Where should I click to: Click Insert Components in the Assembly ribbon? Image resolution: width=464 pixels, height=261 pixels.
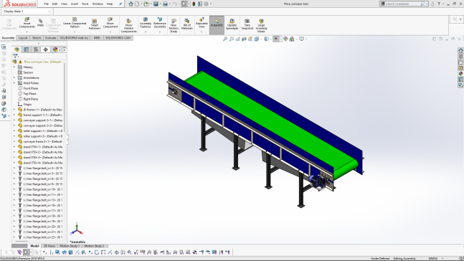27,23
